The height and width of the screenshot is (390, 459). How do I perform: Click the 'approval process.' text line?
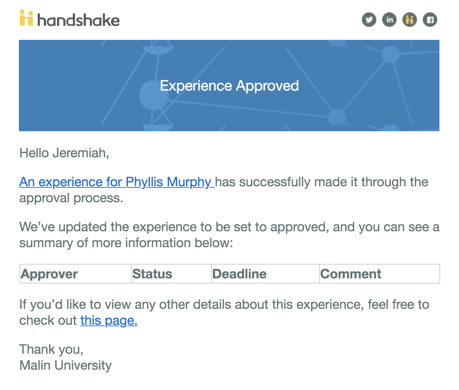tap(71, 198)
